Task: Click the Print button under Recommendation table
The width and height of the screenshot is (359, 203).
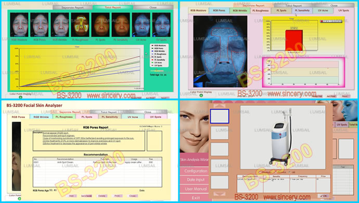Action: tap(117, 196)
